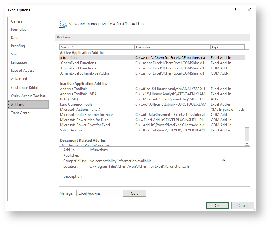Sort list by Location column header
Viewport: 271px width, 226px height.
pos(172,47)
